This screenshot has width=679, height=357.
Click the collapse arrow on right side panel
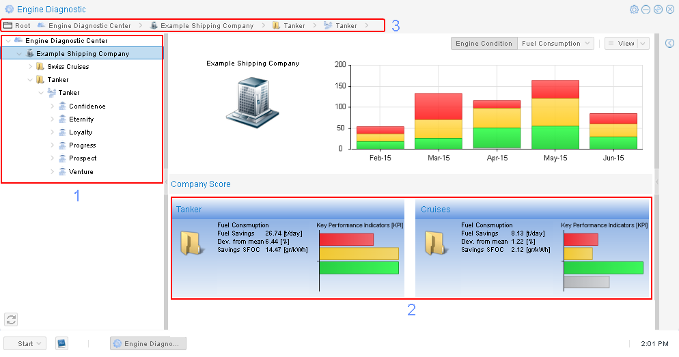point(669,43)
